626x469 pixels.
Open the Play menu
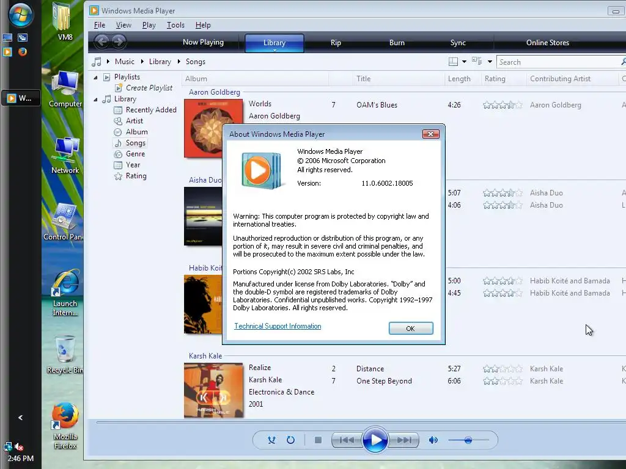pyautogui.click(x=149, y=25)
